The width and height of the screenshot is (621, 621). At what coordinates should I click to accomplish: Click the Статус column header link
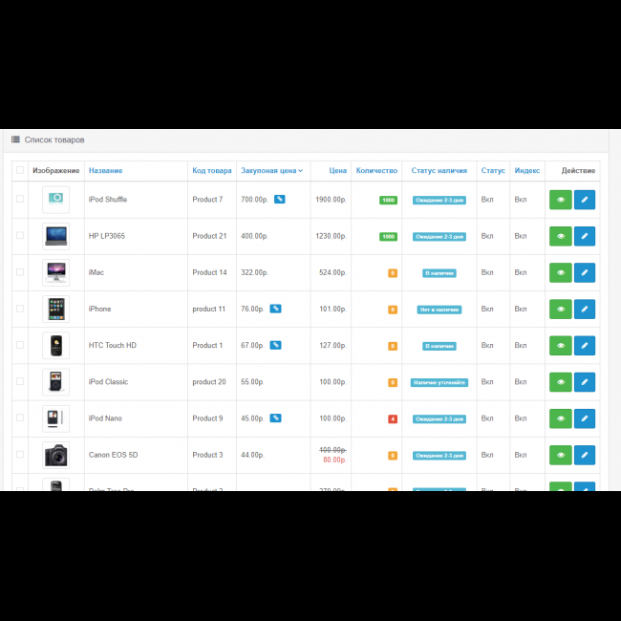pyautogui.click(x=493, y=171)
